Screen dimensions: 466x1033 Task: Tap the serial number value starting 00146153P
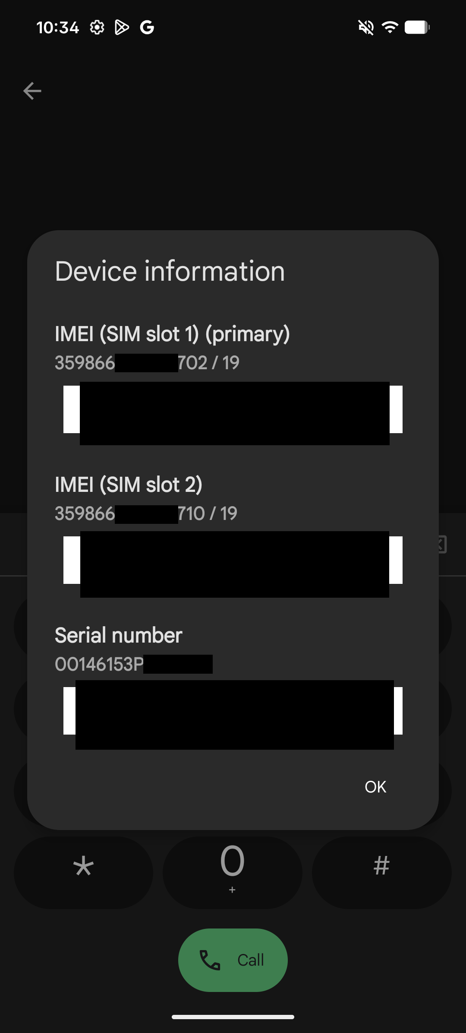[x=99, y=664]
